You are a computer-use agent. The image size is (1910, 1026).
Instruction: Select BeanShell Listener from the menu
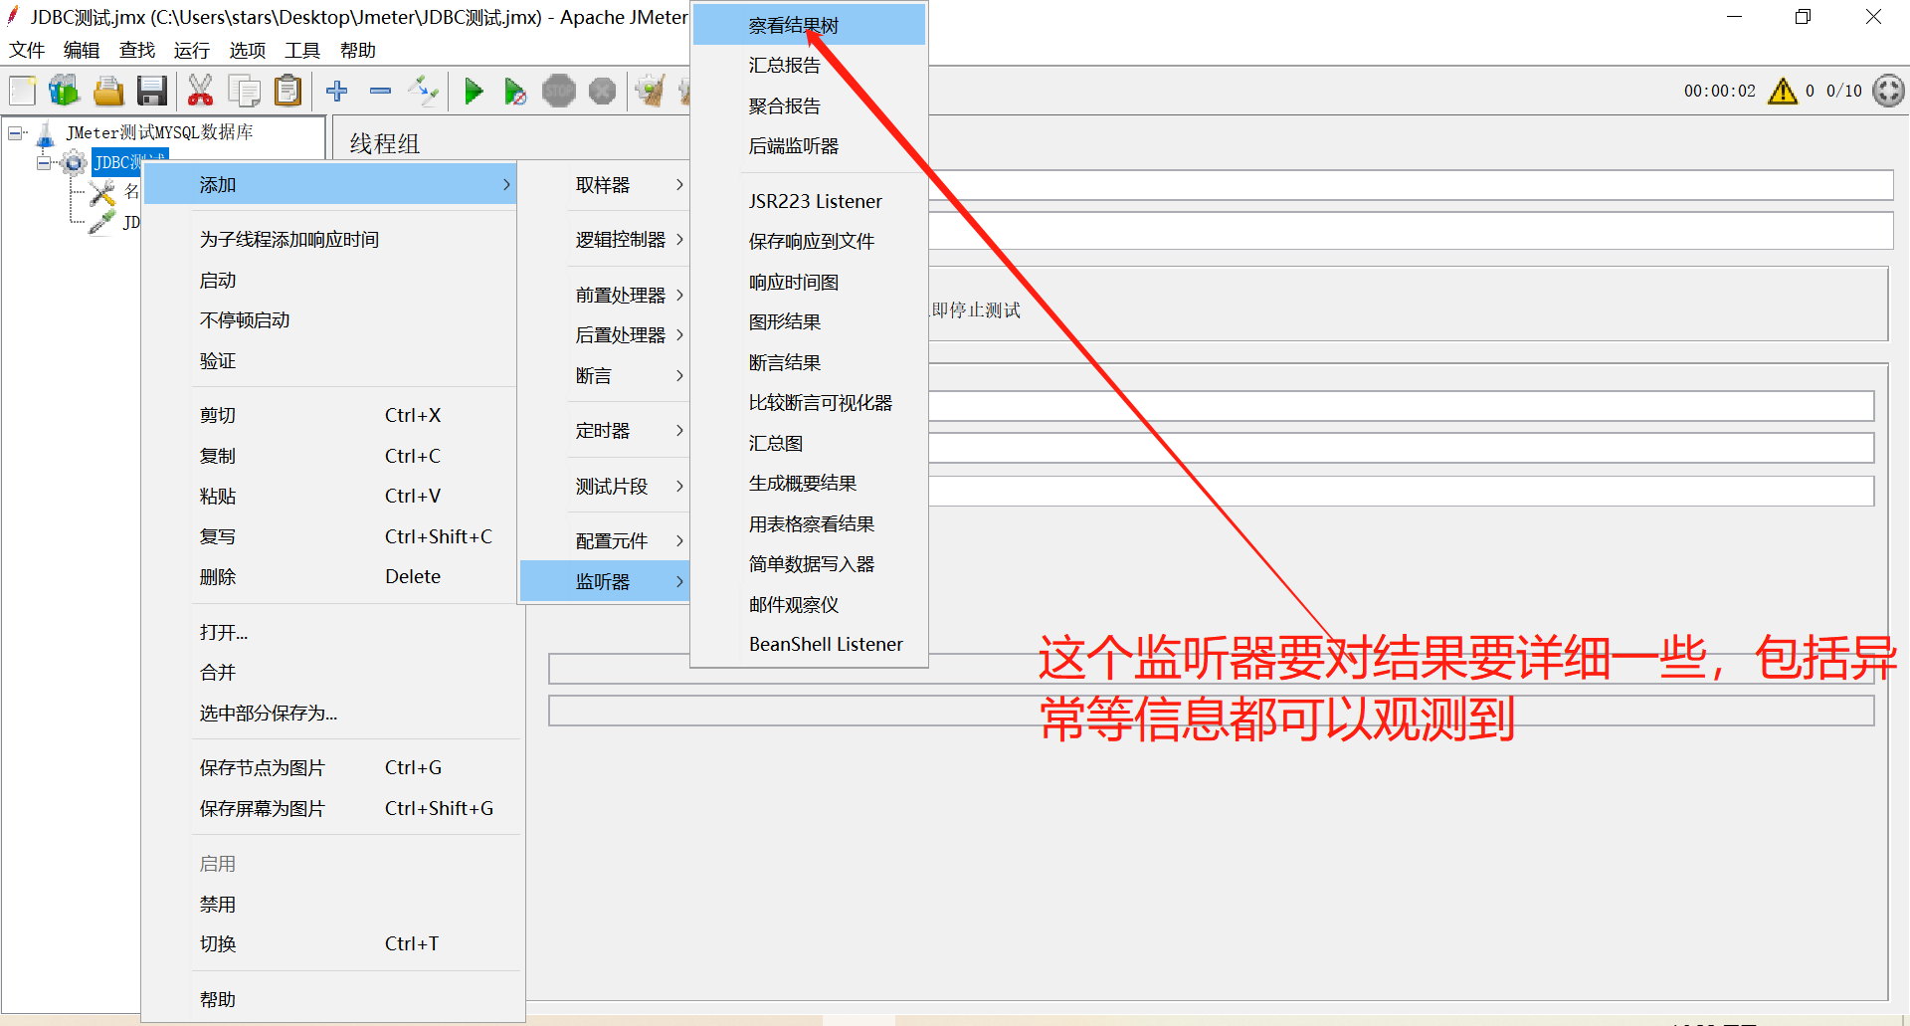(826, 644)
